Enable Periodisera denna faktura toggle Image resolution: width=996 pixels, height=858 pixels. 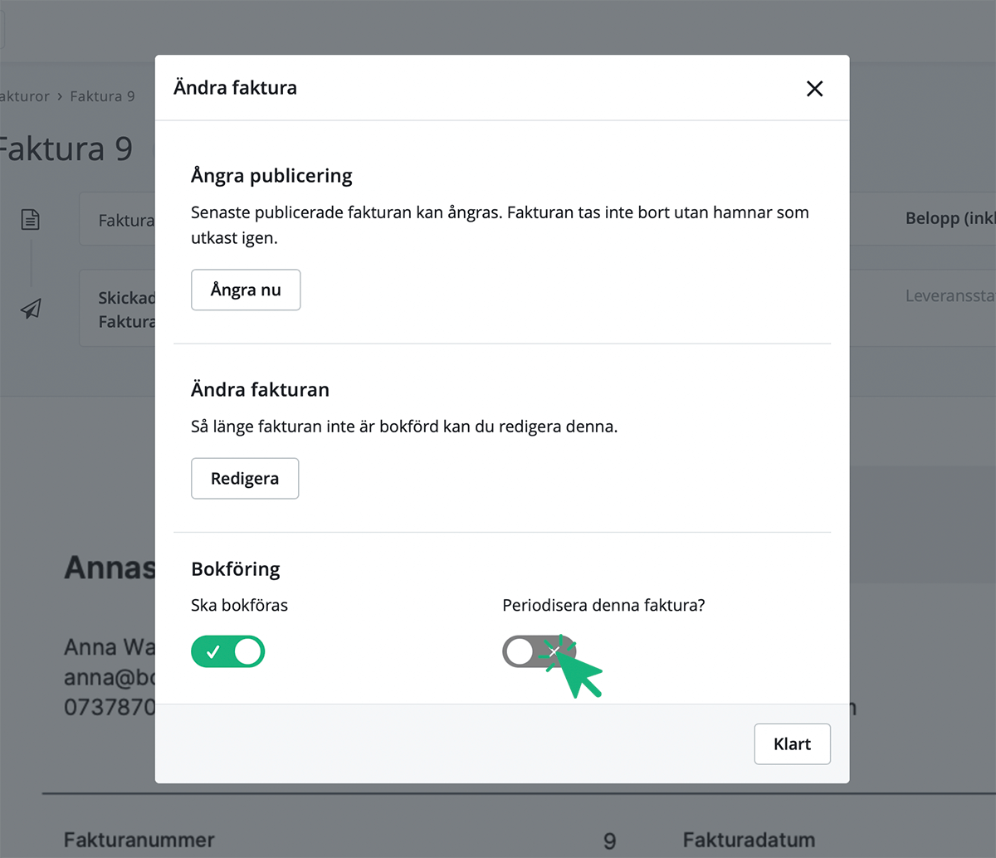[x=538, y=652]
